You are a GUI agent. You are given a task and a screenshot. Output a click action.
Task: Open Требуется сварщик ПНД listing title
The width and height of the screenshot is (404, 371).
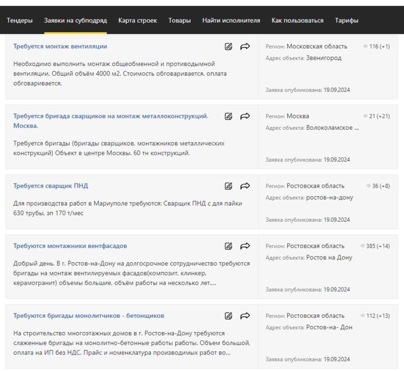click(x=50, y=186)
